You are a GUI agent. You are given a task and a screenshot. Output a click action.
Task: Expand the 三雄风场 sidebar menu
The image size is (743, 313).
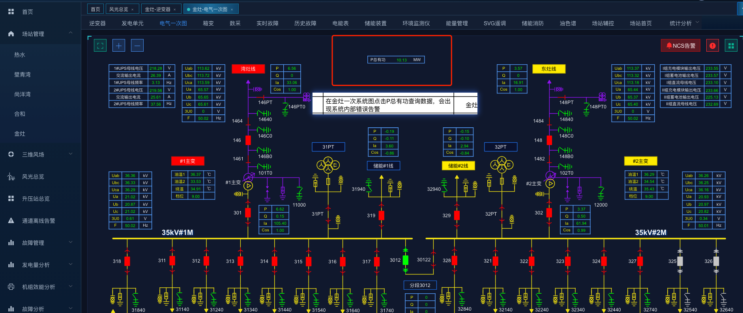pyautogui.click(x=71, y=154)
